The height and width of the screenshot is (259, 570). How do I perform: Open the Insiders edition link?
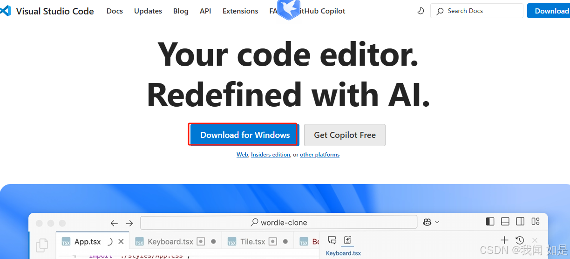click(x=271, y=155)
